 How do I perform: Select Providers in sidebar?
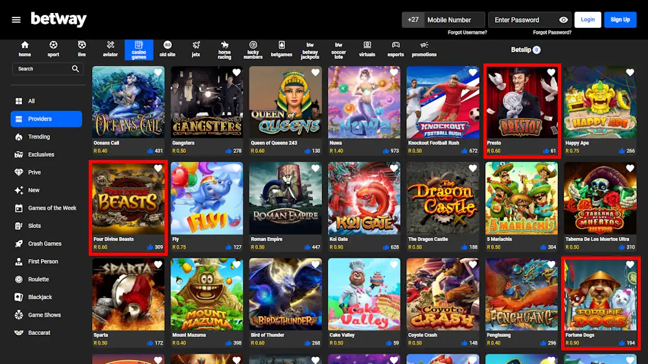tap(46, 119)
